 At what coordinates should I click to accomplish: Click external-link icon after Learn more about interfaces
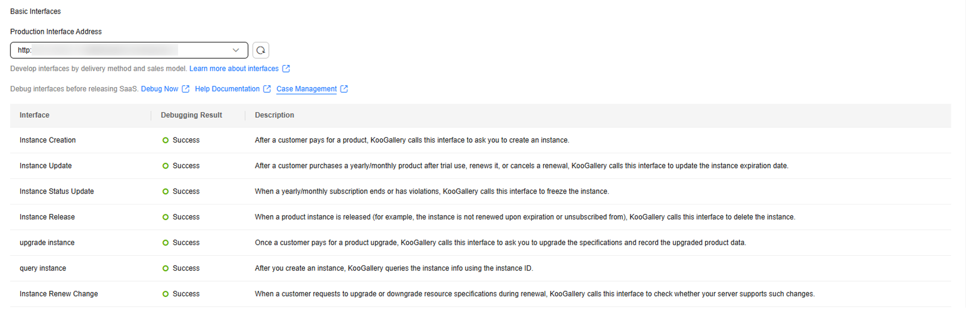click(x=286, y=69)
